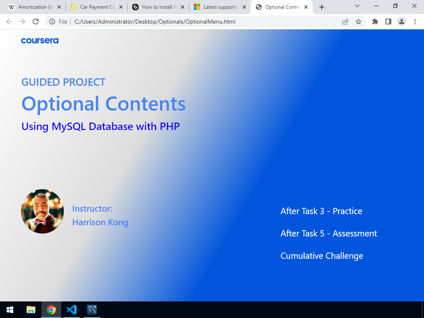Open the Cumulative Challenge link

322,256
